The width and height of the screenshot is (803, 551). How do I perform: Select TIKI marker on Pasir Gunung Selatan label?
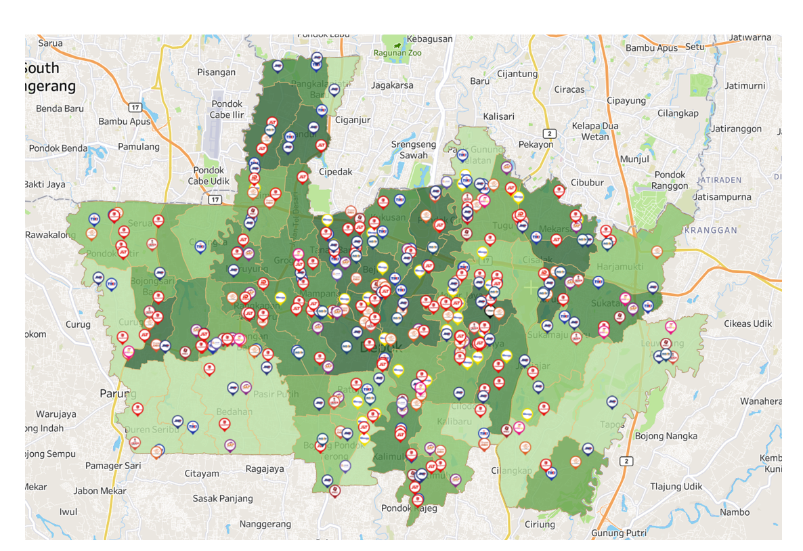pos(462,155)
